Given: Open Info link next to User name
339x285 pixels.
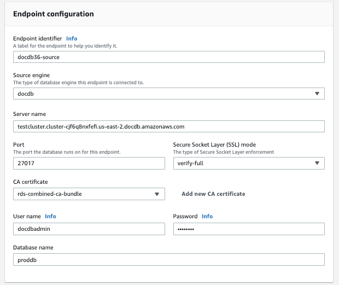Looking at the screenshot, I should (x=50, y=217).
